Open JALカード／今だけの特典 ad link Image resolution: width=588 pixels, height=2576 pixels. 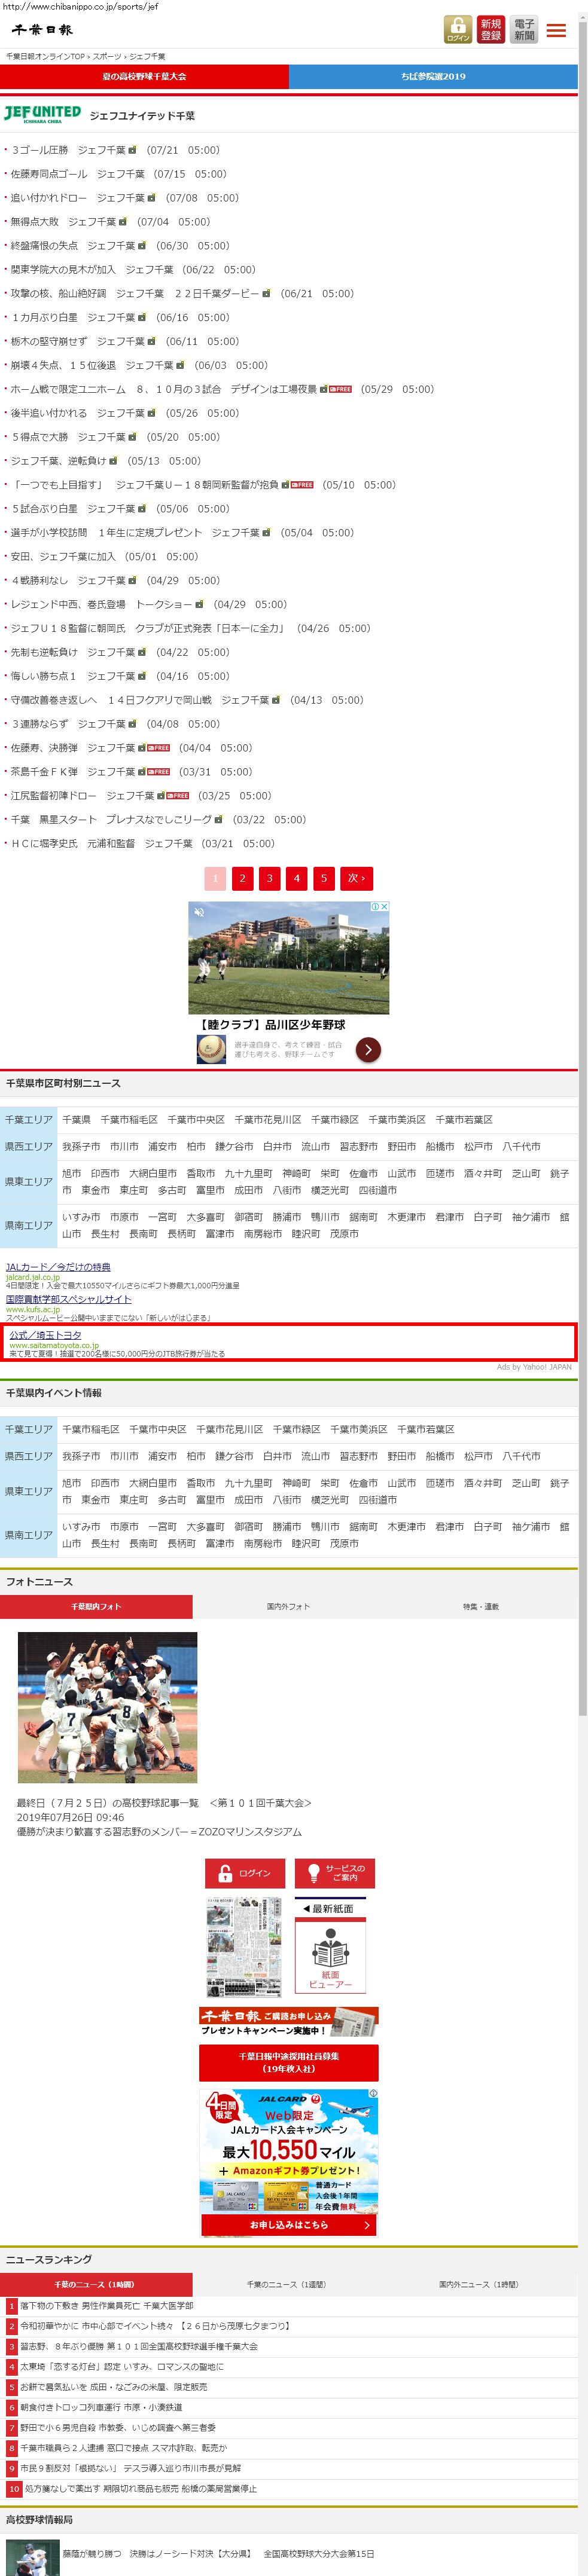(x=58, y=1267)
